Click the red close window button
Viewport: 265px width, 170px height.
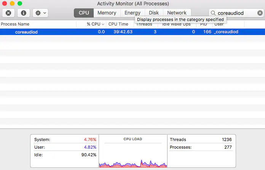click(5, 3)
